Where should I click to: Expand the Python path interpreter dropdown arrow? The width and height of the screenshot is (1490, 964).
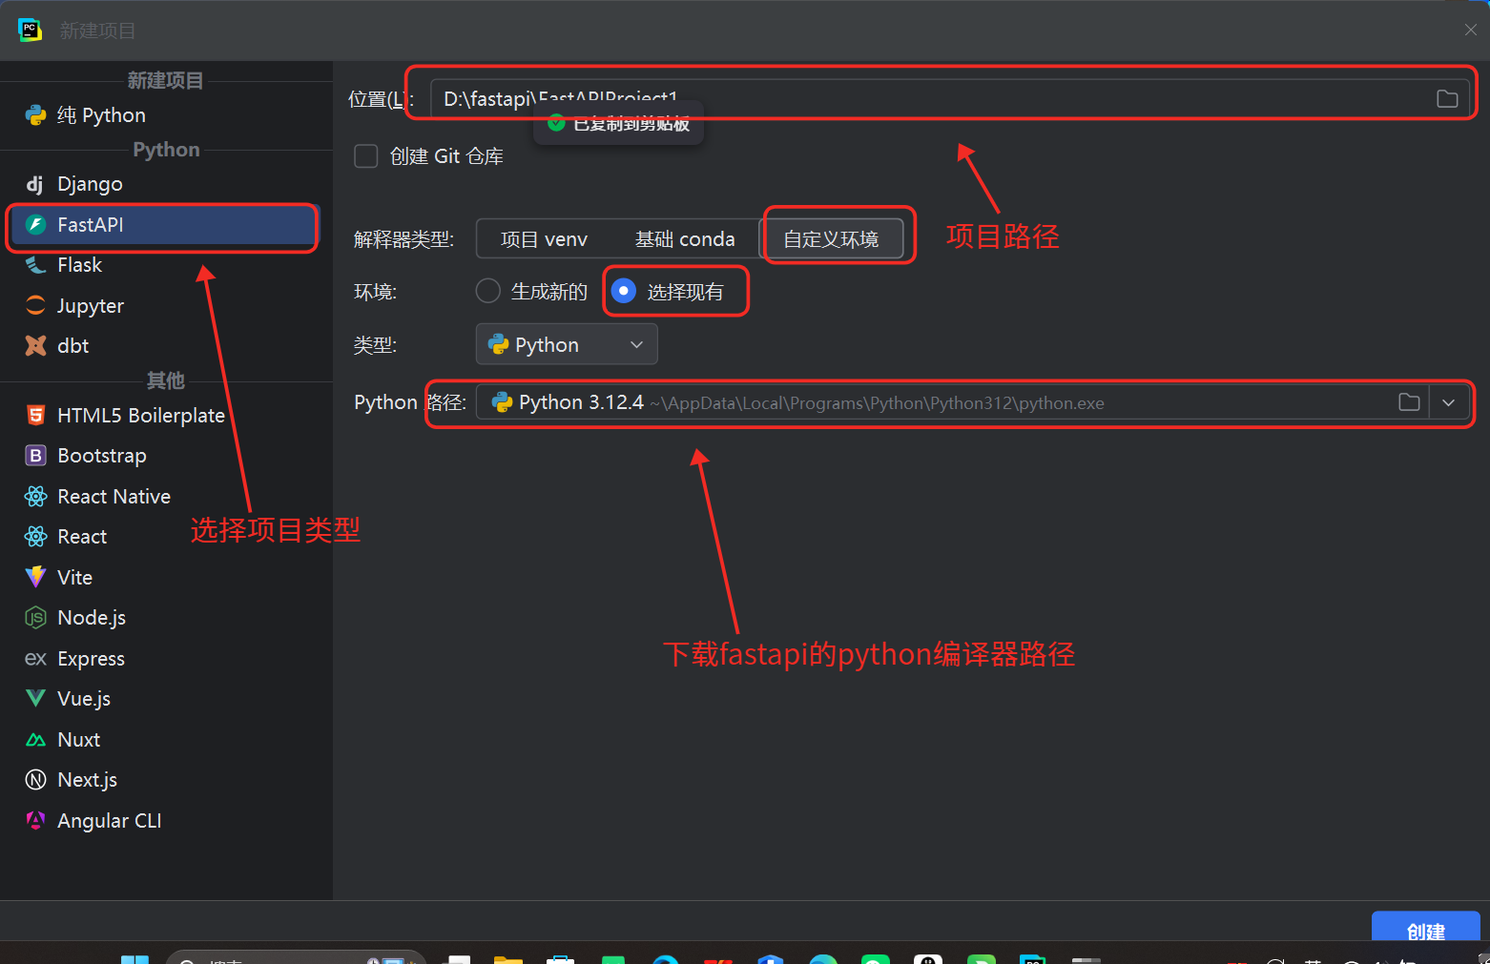[1449, 402]
